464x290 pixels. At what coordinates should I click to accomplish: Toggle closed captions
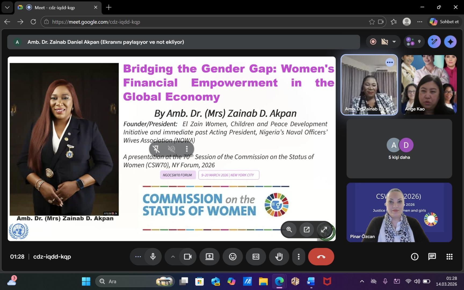(256, 257)
